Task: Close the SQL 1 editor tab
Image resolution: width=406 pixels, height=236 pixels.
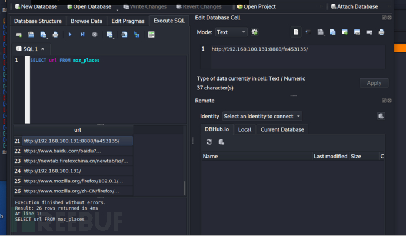Action: pos(42,49)
